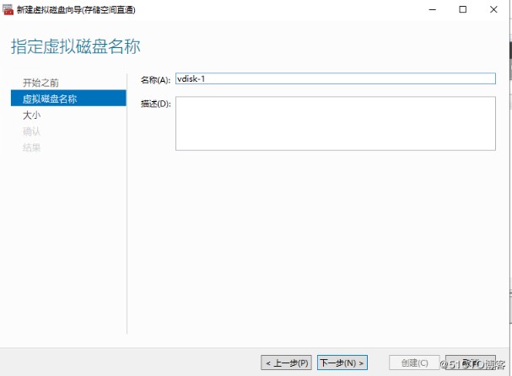This screenshot has width=512, height=376.
Task: Click the wizard icon in the title bar
Action: [8, 9]
